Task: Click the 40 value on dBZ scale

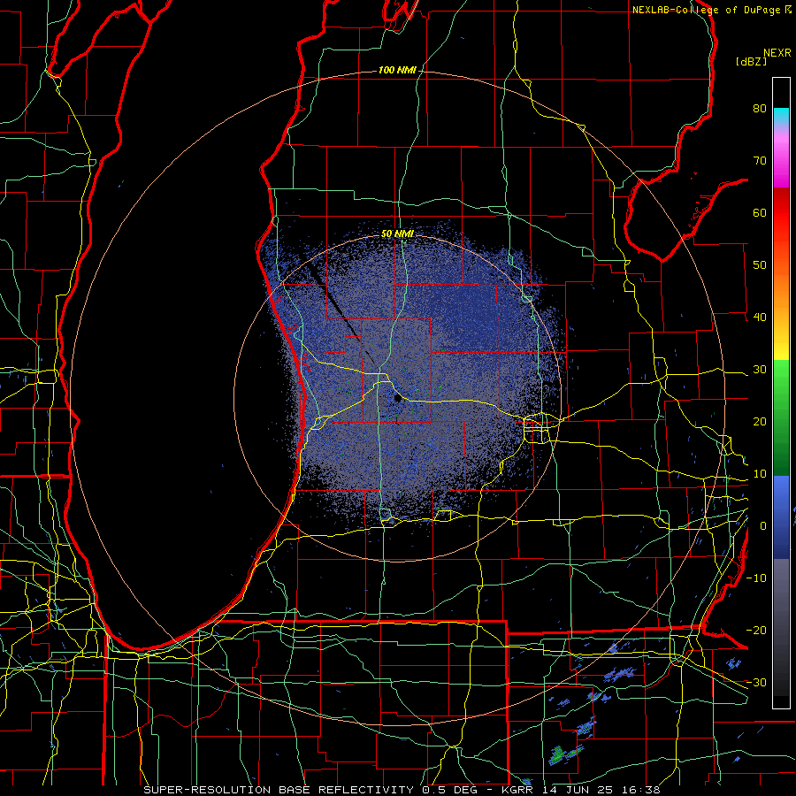Action: coord(760,318)
